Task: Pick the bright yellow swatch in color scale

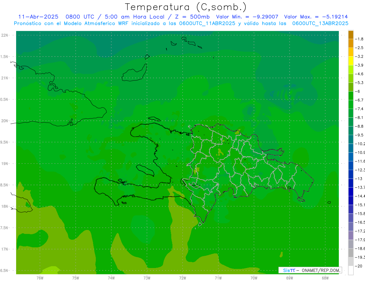Action: (351, 61)
